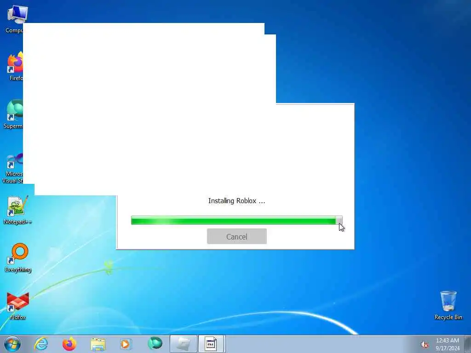Click the green installation progress bar

[237, 220]
